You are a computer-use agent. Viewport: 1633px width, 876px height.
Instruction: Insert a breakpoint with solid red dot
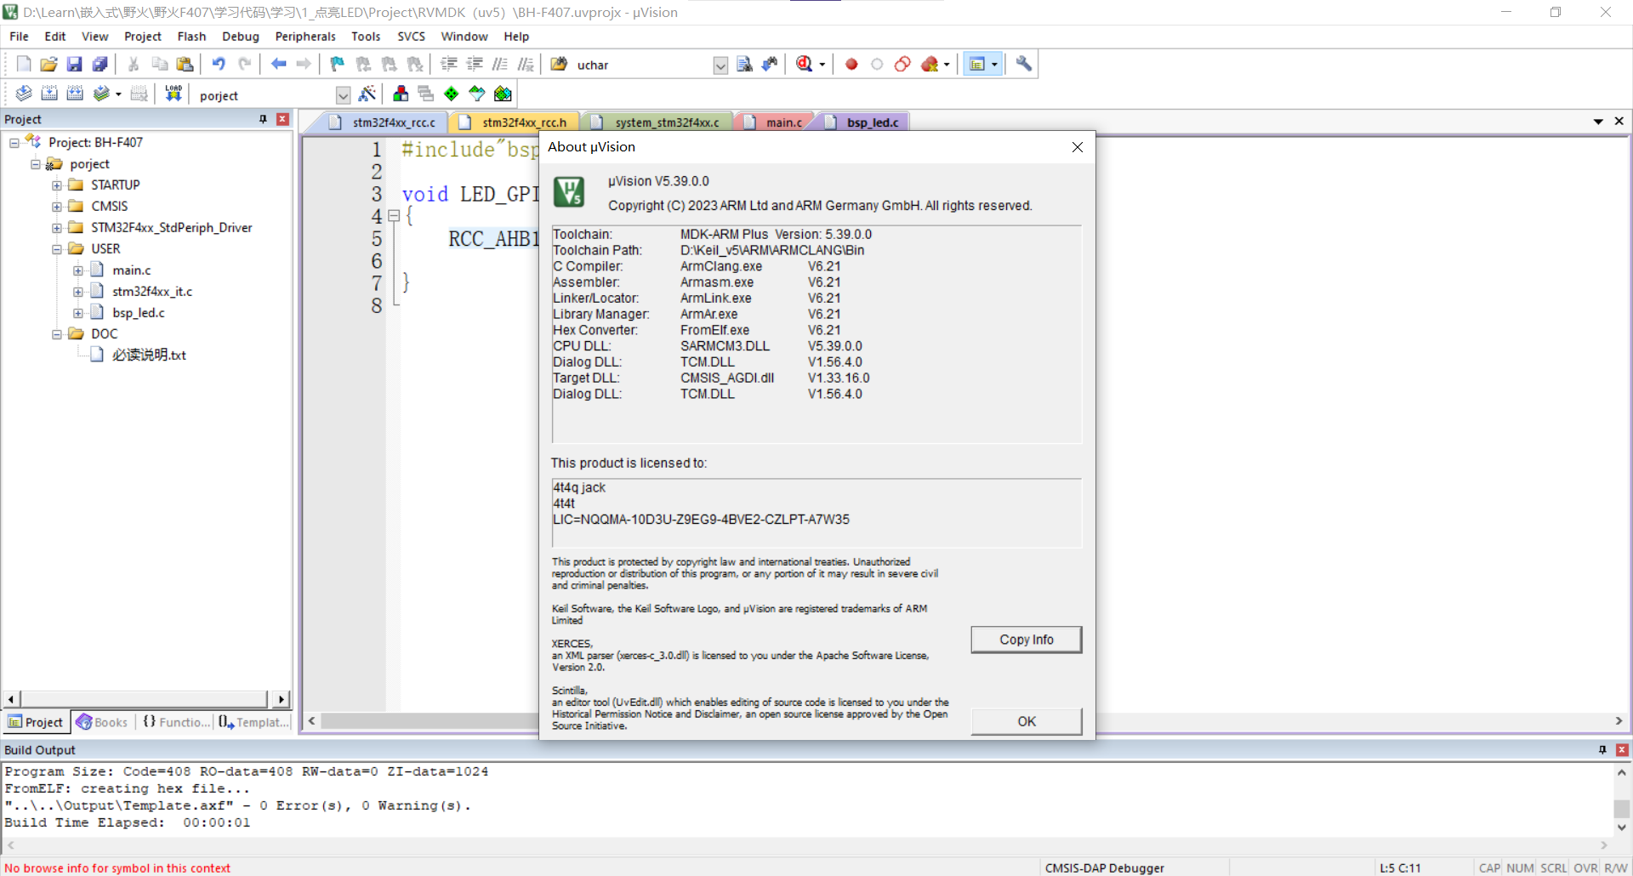[x=851, y=64]
